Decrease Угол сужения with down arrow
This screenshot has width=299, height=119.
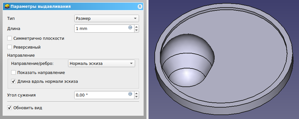pos(136,97)
